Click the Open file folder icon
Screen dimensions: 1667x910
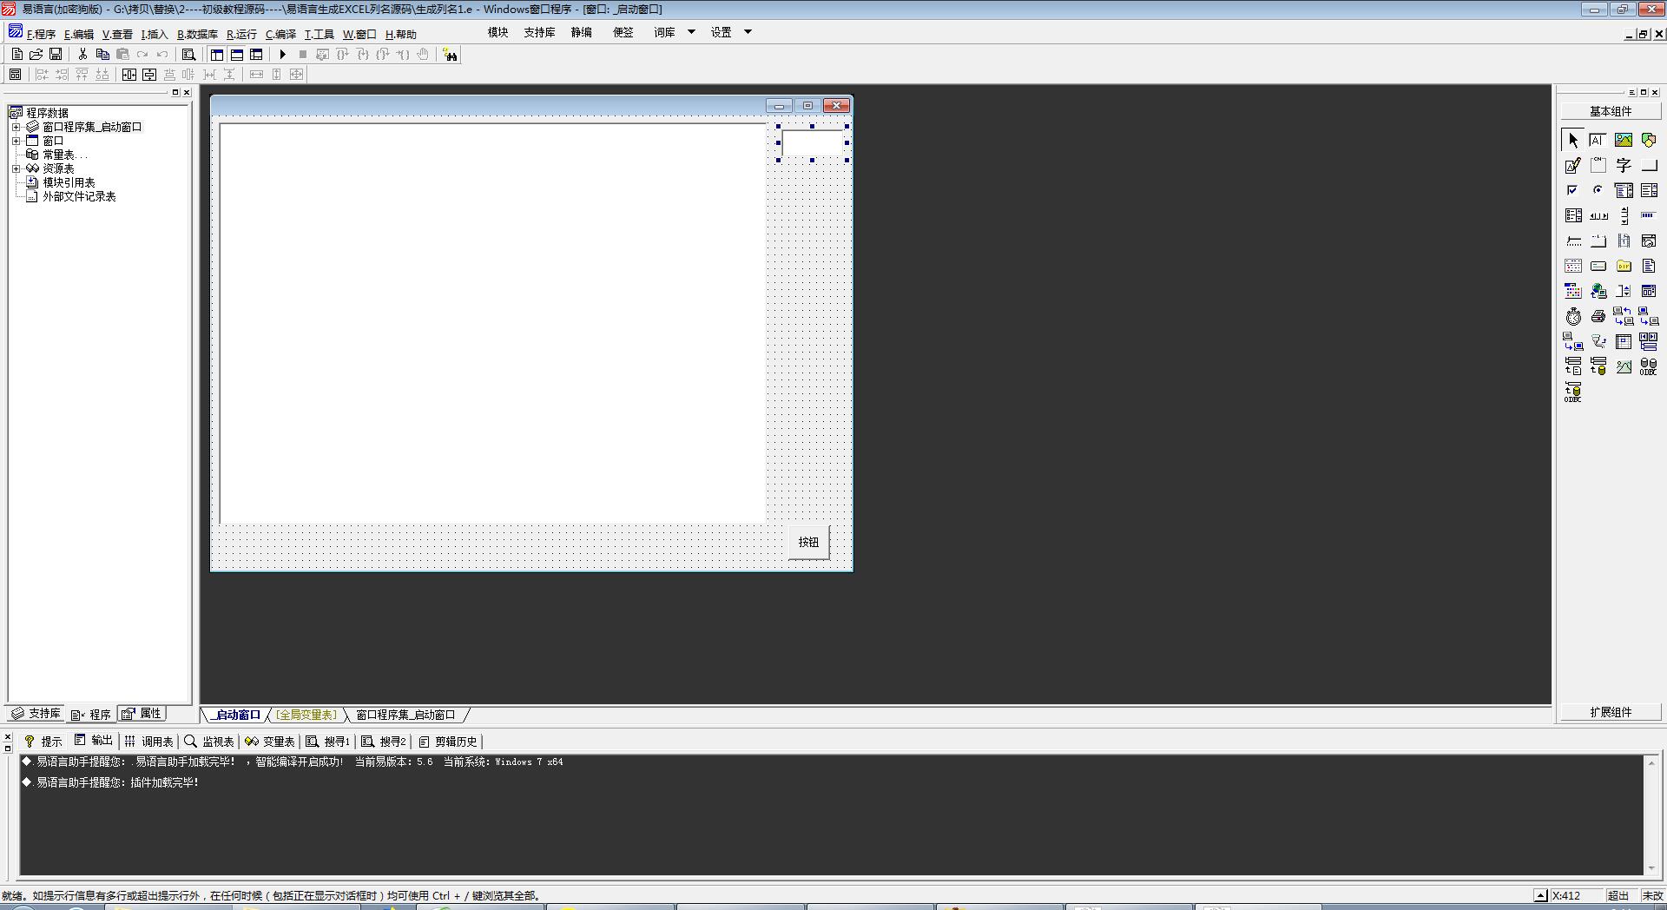(x=36, y=55)
